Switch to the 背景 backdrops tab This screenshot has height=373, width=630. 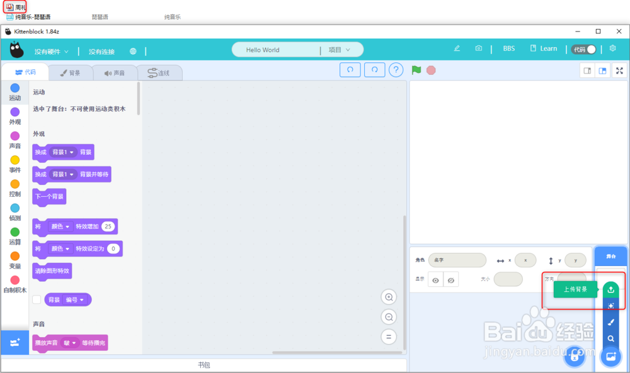tap(71, 73)
